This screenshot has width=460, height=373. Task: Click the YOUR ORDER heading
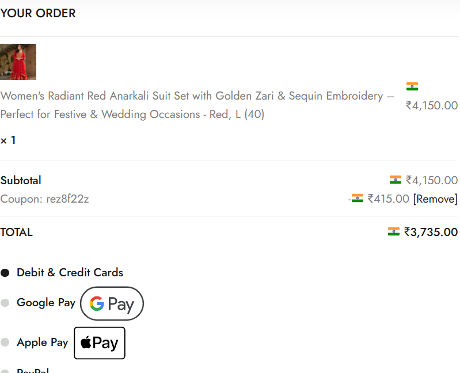(x=38, y=13)
